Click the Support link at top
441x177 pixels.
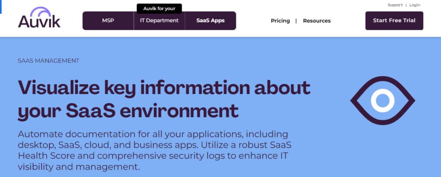[395, 5]
